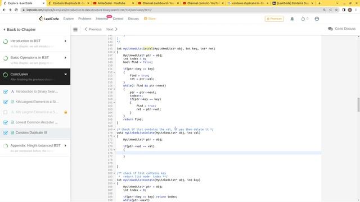Switch to the Channel dashboard YouTube tab
This screenshot has height=202, width=360.
click(158, 3)
